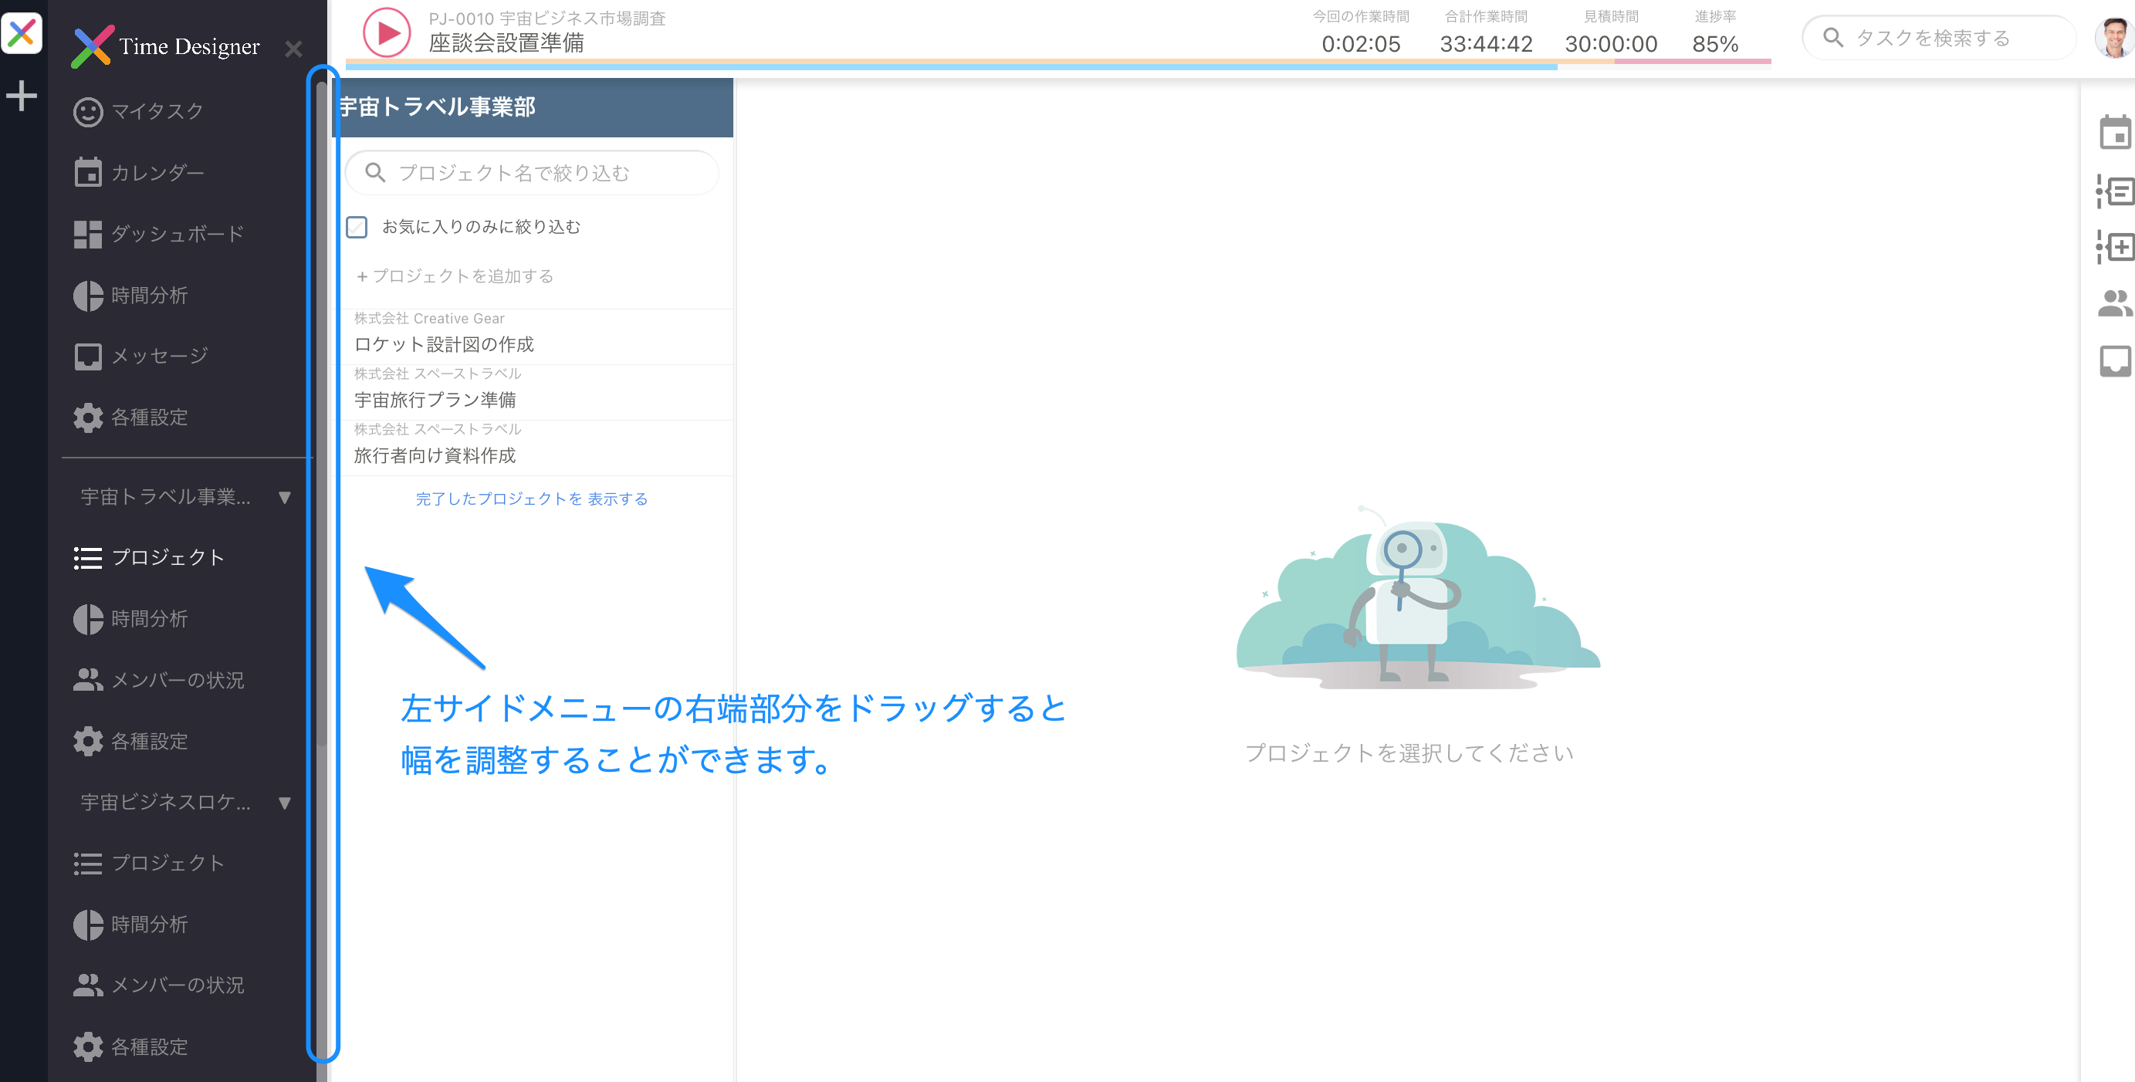Select the Time Designer app icon

[22, 33]
